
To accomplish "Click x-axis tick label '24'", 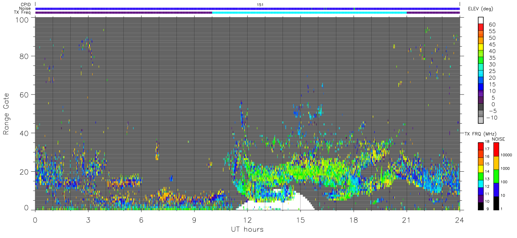I will (x=460, y=220).
